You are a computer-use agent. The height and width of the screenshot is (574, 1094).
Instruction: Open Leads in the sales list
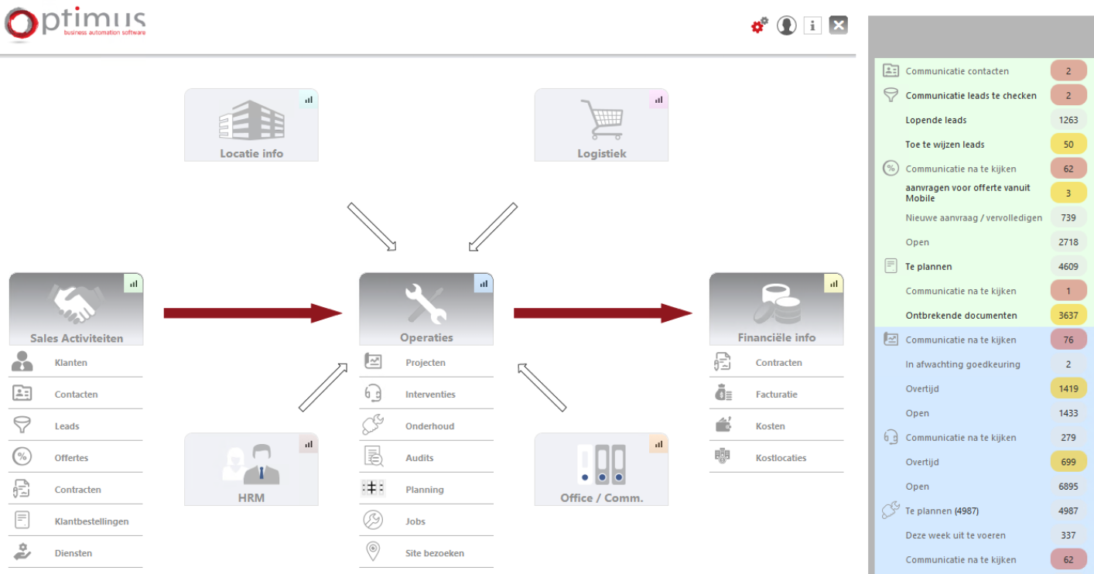click(67, 426)
